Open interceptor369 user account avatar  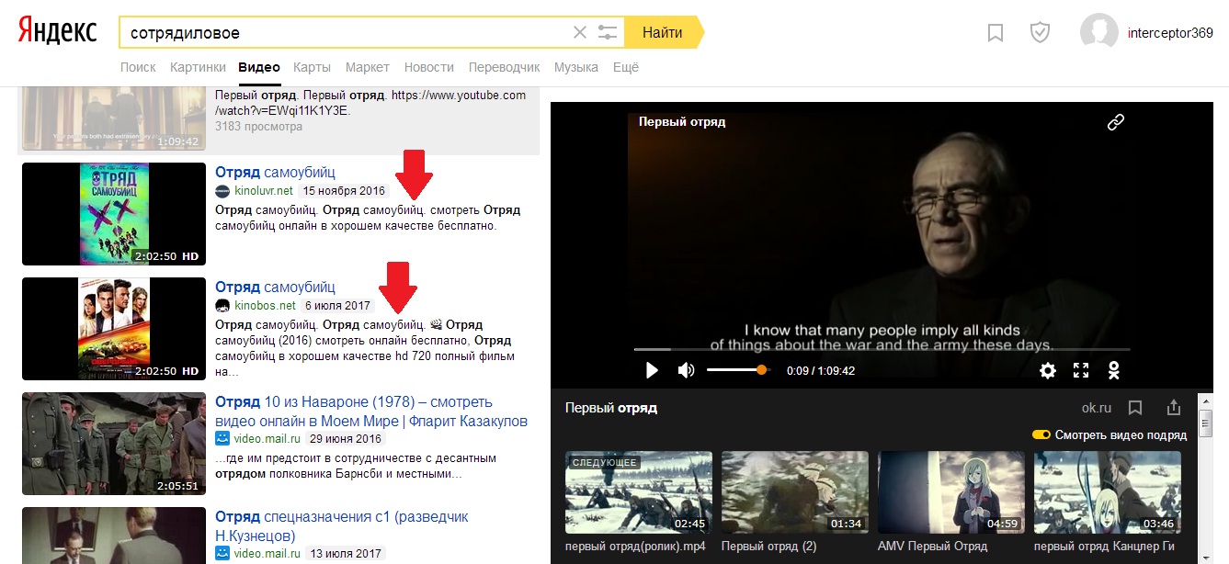(x=1098, y=33)
